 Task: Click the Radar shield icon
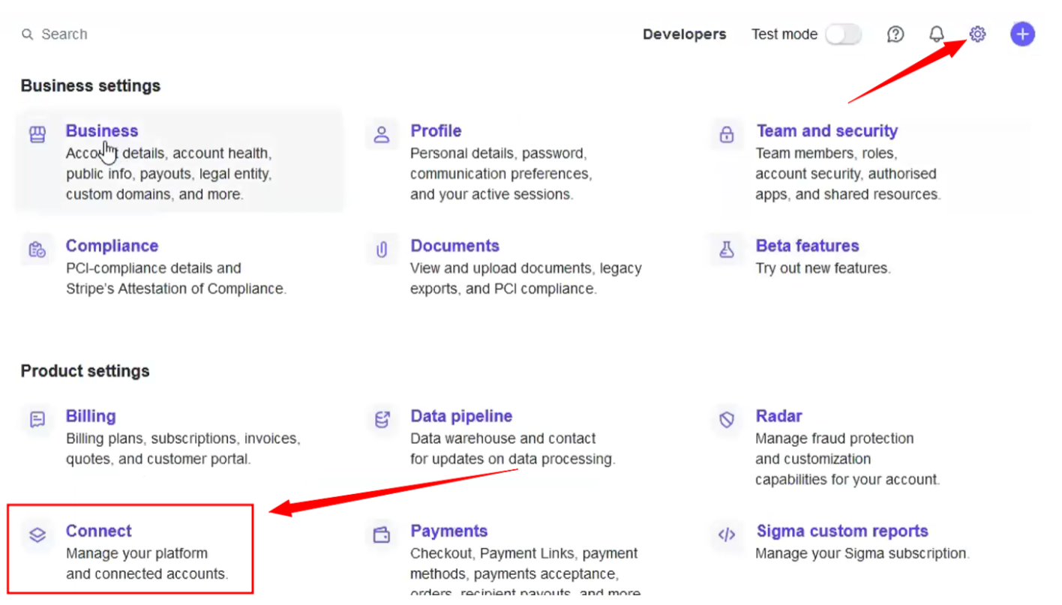pos(727,420)
